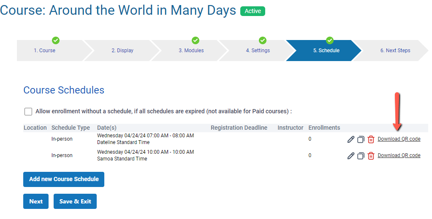The image size is (432, 219).
Task: Select the 5. Schedule step
Action: click(326, 51)
